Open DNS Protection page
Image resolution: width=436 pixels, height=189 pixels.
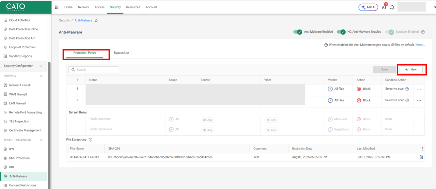tap(19, 158)
